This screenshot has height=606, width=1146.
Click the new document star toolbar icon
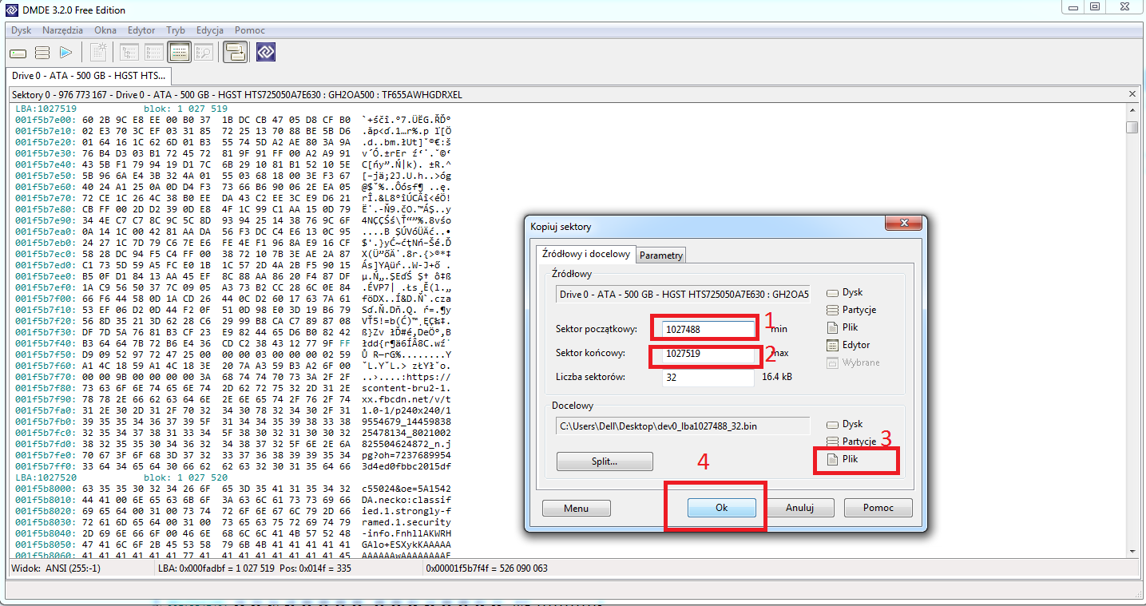[98, 53]
